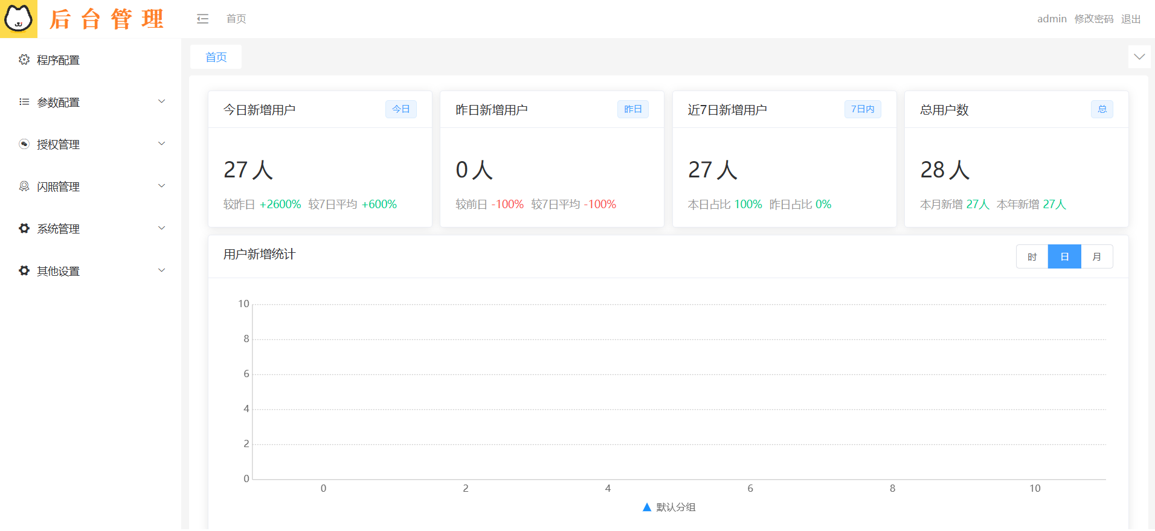Click 本月新增 27人 text
Image resolution: width=1155 pixels, height=531 pixels.
pyautogui.click(x=954, y=205)
